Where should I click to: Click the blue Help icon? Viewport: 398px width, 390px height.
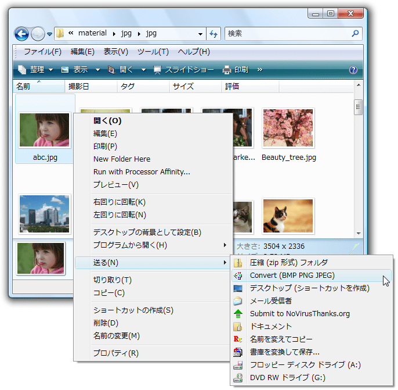pyautogui.click(x=353, y=70)
